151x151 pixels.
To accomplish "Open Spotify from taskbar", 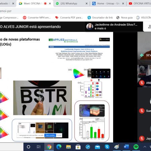I will click(x=136, y=147).
